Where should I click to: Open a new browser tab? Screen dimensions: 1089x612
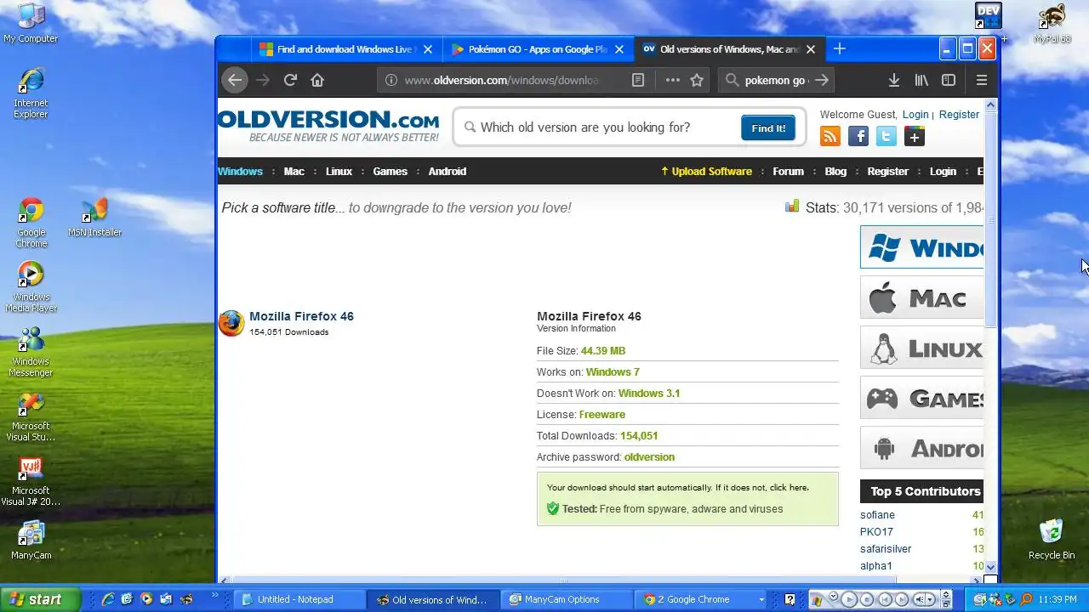pos(839,49)
